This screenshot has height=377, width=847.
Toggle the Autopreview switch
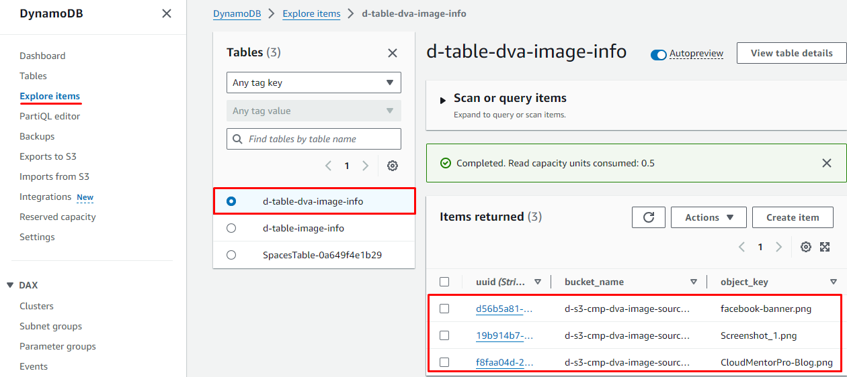[x=658, y=54]
